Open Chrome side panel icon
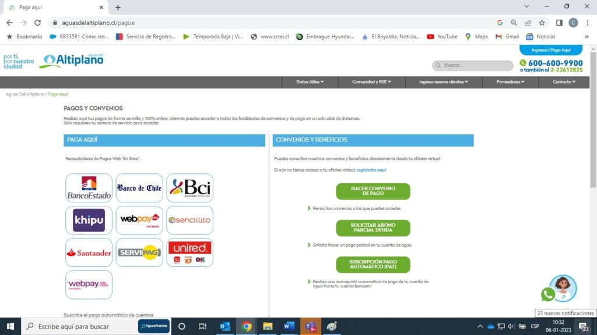This screenshot has width=597, height=335. pyautogui.click(x=559, y=23)
